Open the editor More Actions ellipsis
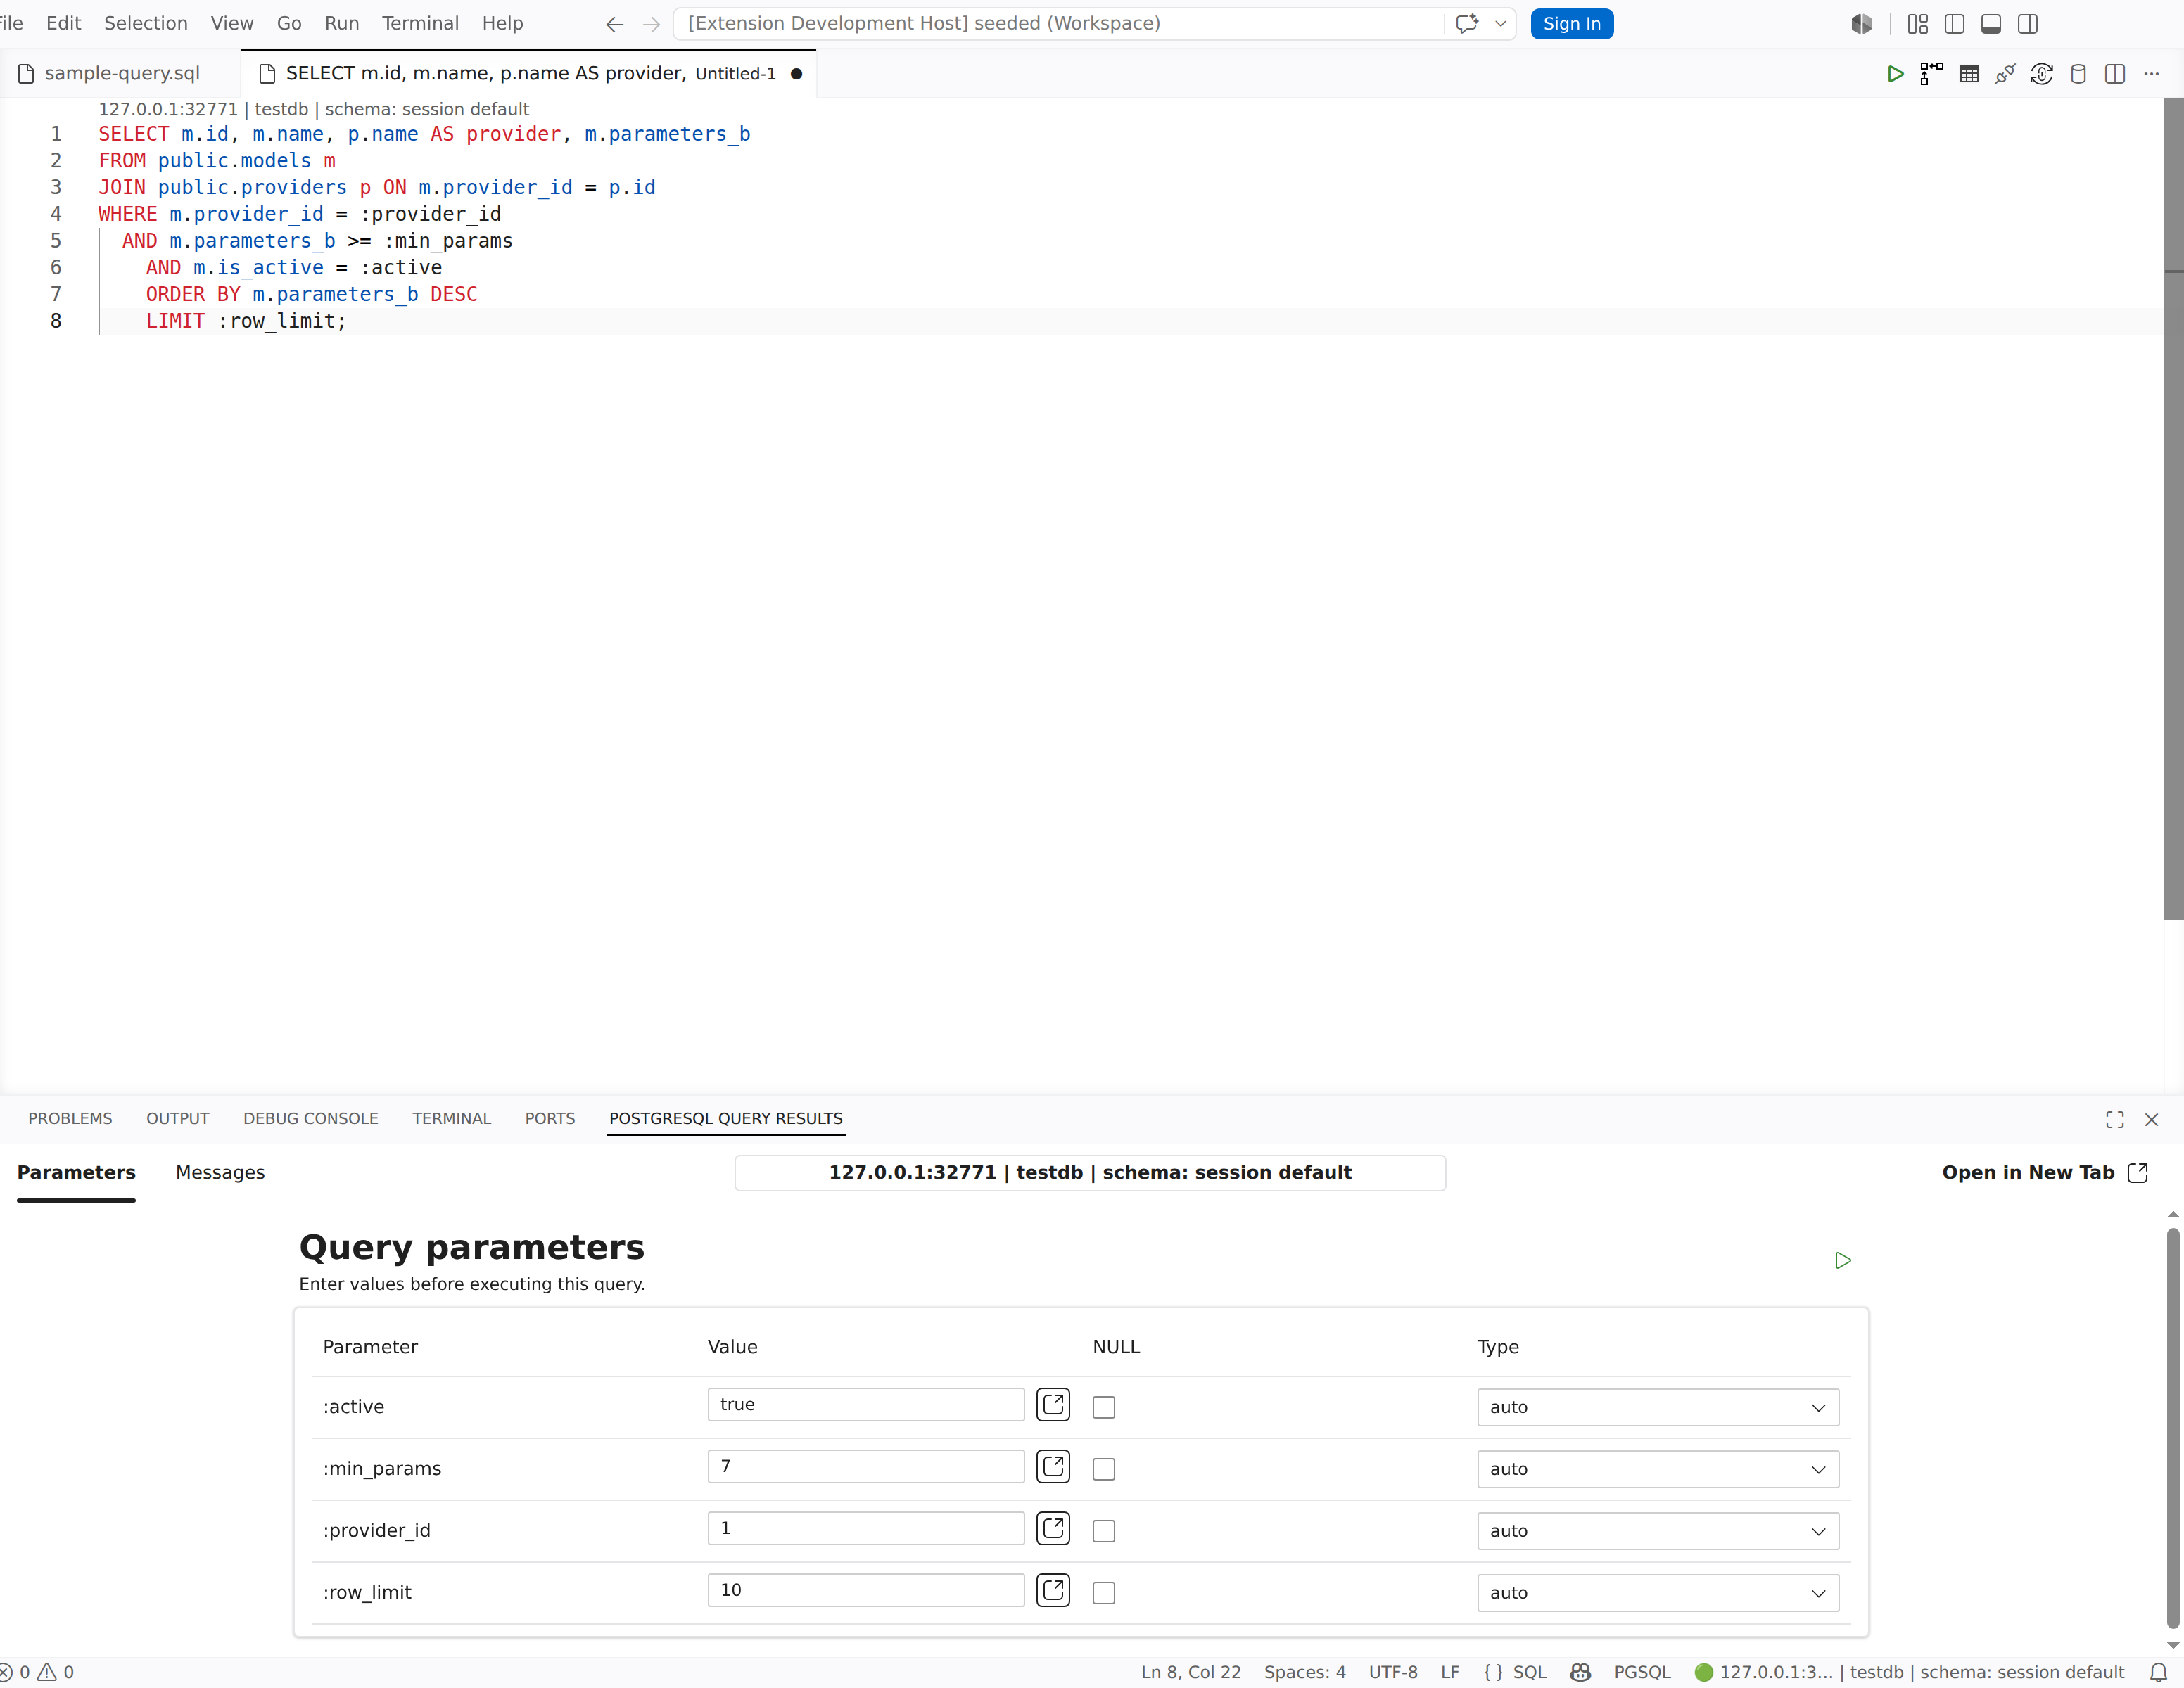Viewport: 2184px width, 1688px height. point(2152,74)
